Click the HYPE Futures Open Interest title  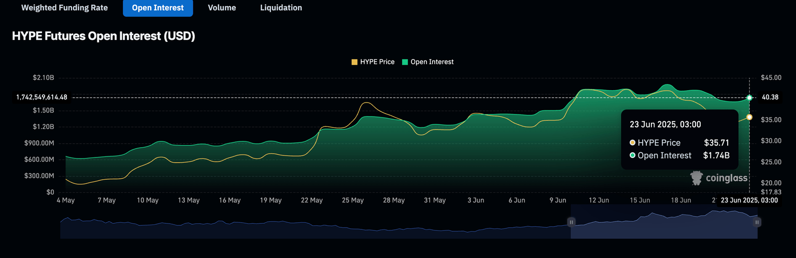103,36
